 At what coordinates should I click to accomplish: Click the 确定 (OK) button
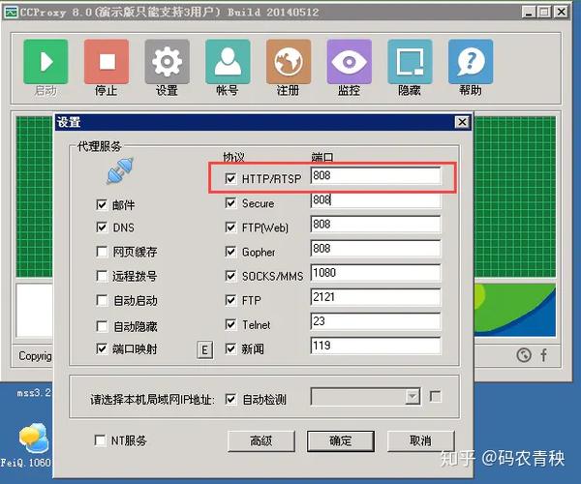click(341, 441)
